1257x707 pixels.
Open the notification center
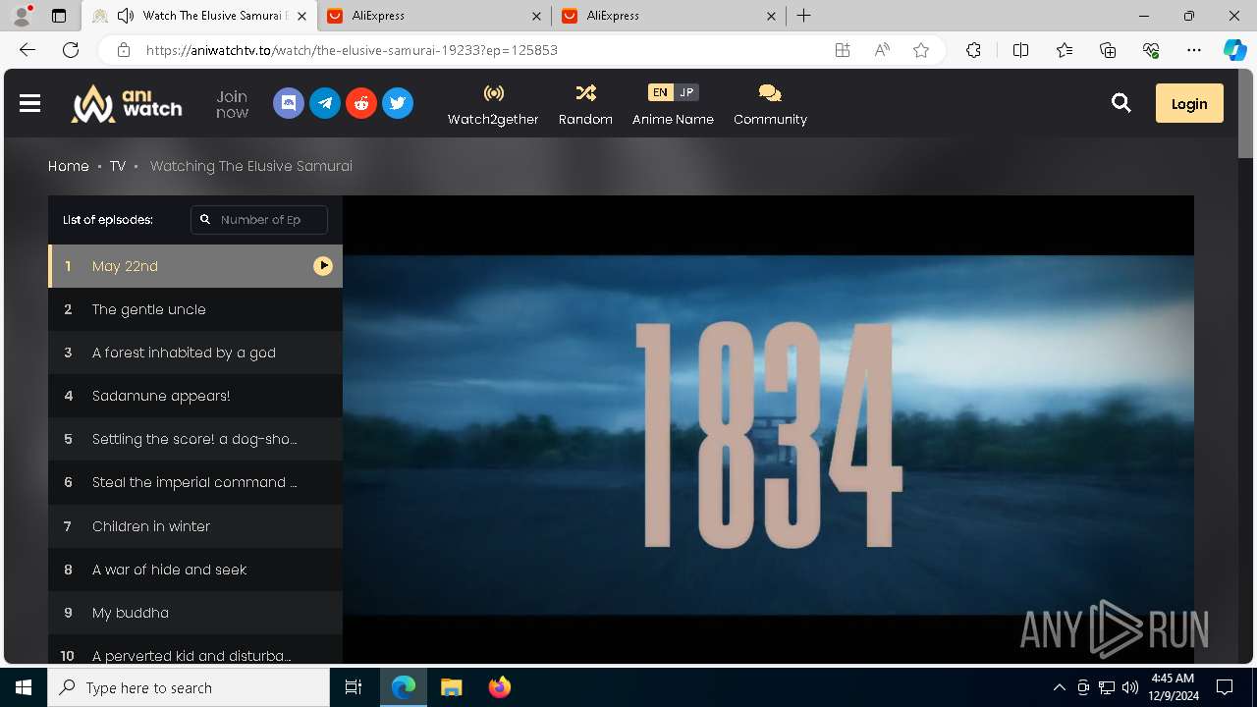1225,687
